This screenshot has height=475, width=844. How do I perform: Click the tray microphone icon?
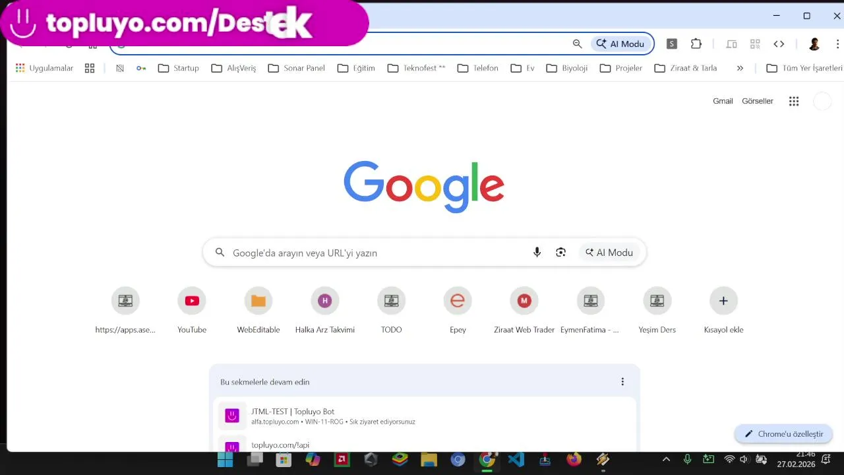click(687, 459)
